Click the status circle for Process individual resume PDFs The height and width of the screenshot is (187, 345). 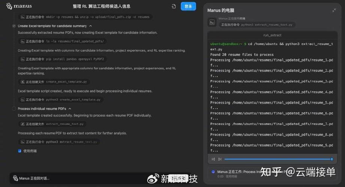(x=14, y=108)
